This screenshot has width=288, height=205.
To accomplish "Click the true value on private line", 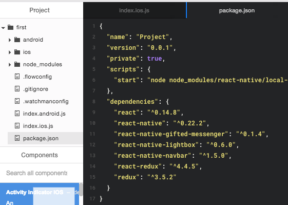I will tap(155, 59).
